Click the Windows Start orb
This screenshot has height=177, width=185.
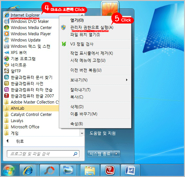pyautogui.click(x=9, y=170)
